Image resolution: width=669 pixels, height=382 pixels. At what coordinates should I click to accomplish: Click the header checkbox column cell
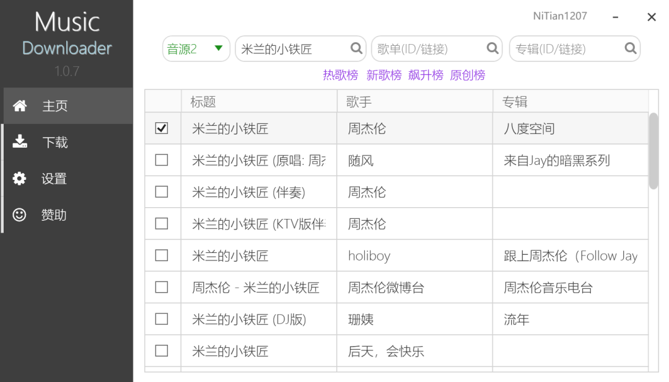coord(162,101)
